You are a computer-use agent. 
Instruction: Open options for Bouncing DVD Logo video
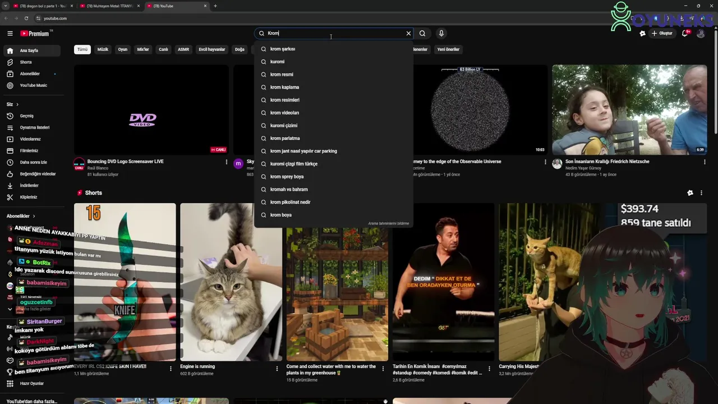click(227, 162)
